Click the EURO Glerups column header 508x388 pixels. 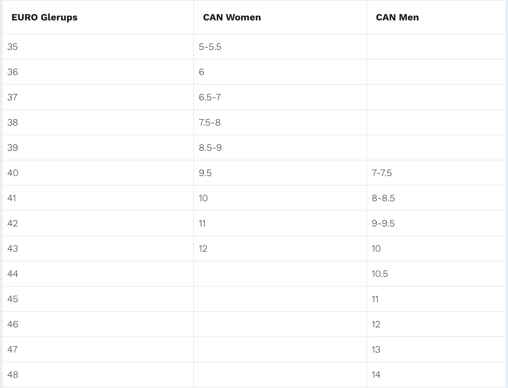tap(98, 17)
